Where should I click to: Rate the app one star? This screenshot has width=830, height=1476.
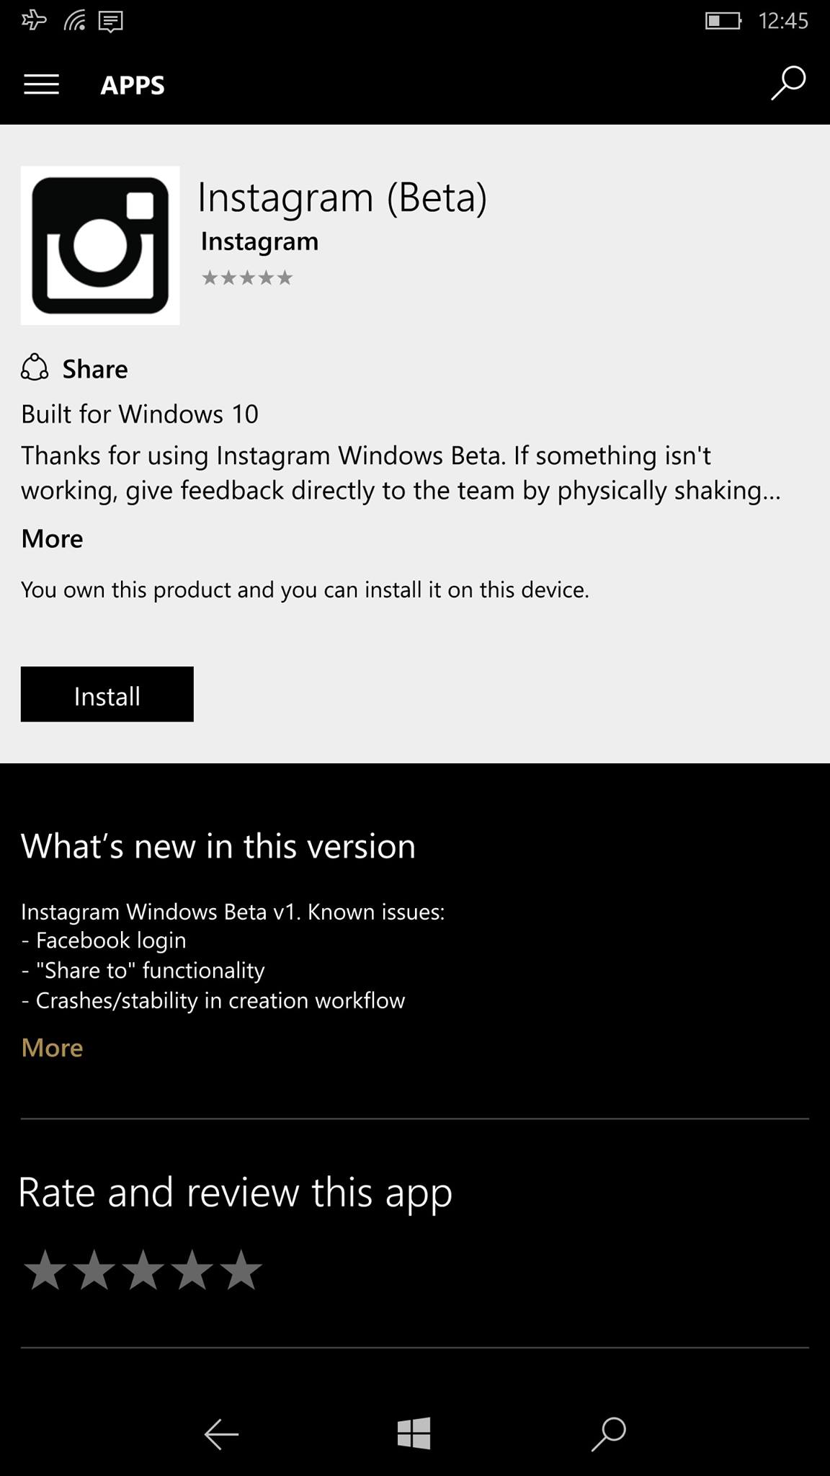point(45,1270)
